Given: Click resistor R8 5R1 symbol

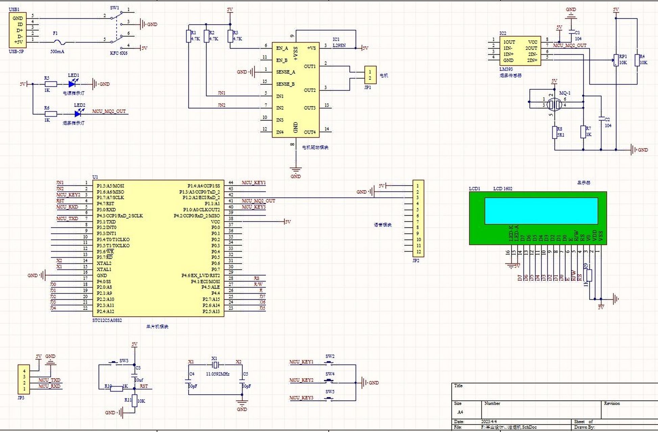Looking at the screenshot, I should click(x=555, y=132).
